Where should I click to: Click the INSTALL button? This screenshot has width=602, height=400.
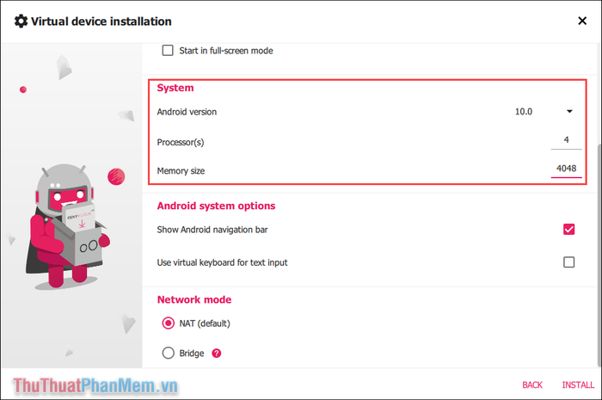[578, 385]
